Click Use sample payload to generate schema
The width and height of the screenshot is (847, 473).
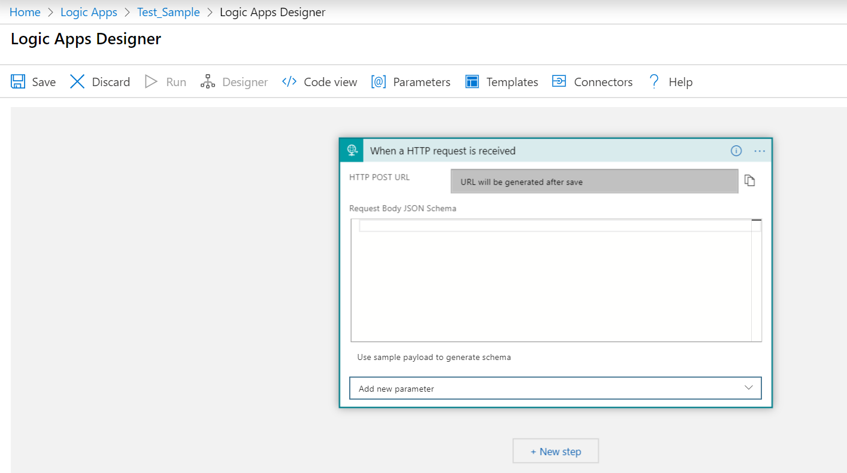click(434, 358)
